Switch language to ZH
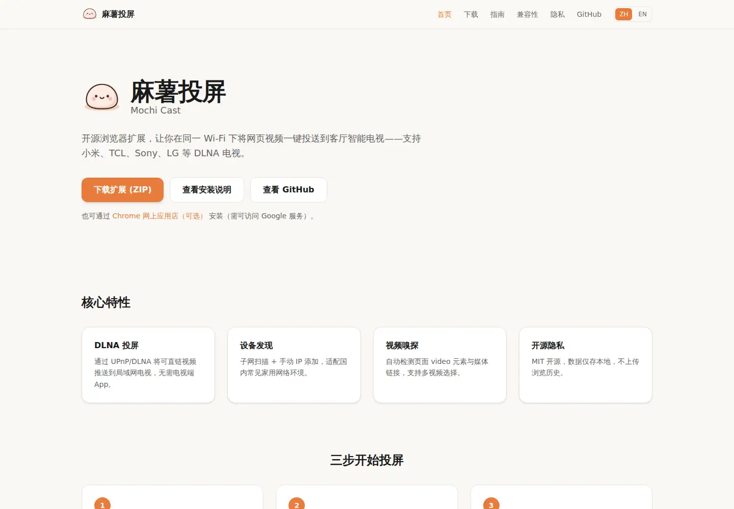Screen dimensions: 734x509 click(623, 14)
